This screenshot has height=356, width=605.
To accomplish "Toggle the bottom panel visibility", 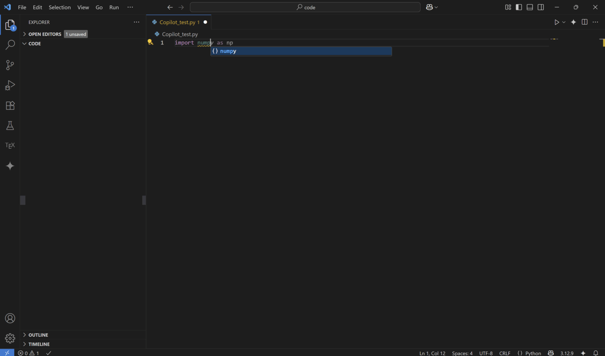I will pos(529,7).
